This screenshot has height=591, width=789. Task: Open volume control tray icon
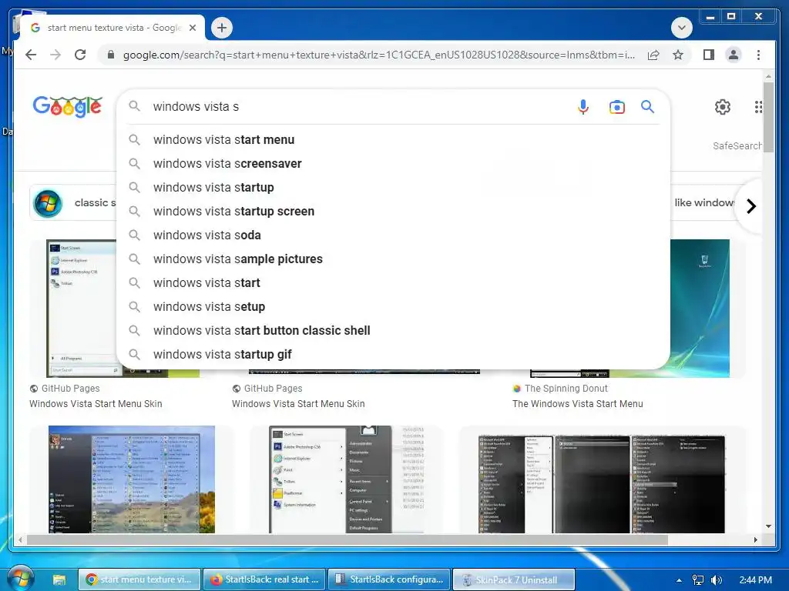[717, 580]
